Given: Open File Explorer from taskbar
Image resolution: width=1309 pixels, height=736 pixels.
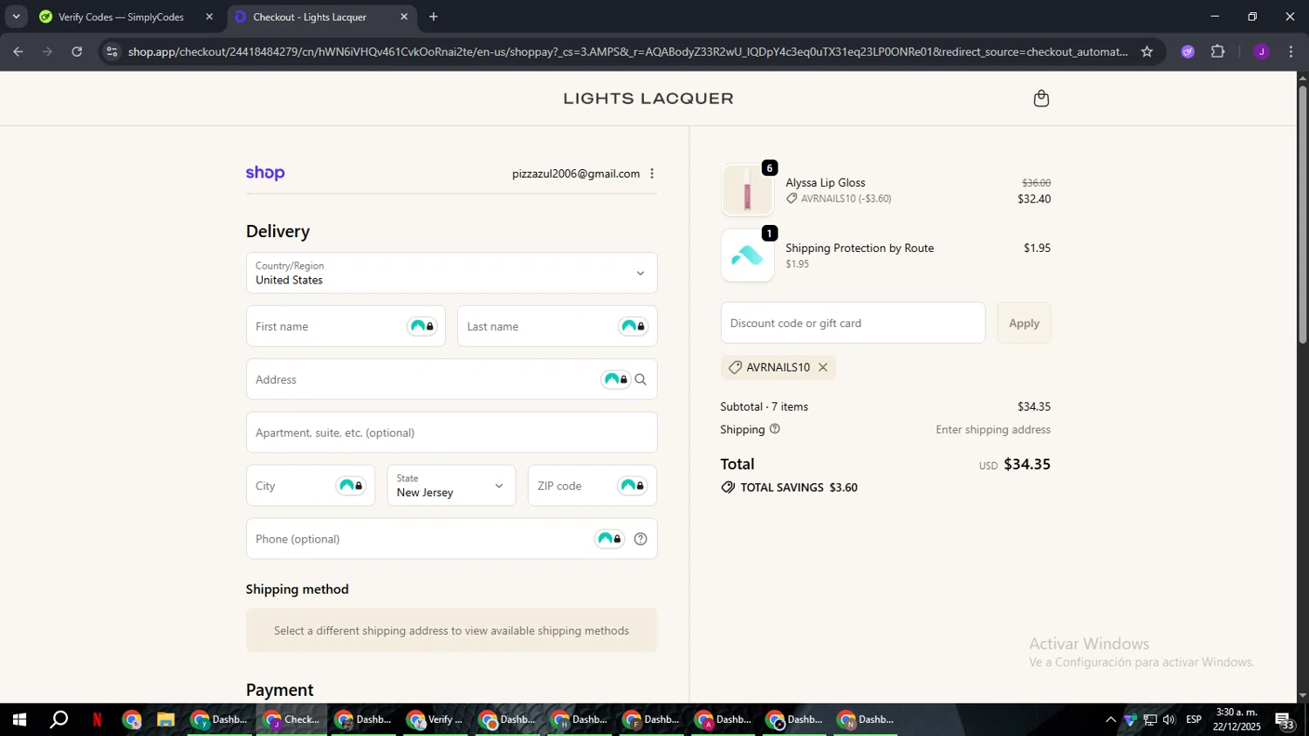Looking at the screenshot, I should [166, 719].
